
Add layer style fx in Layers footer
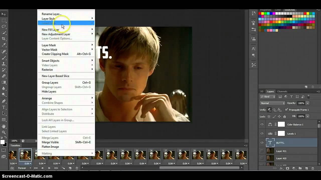281,168
